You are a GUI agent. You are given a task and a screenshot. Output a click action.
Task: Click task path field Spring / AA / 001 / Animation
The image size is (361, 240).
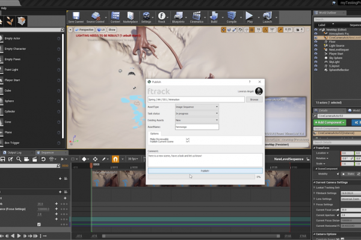(196, 100)
